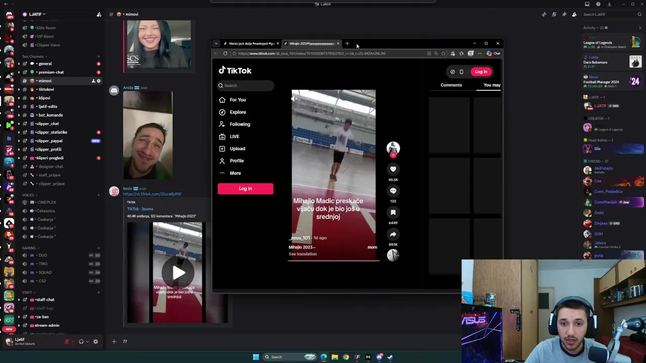
Task: Reload the browser page
Action: click(225, 53)
